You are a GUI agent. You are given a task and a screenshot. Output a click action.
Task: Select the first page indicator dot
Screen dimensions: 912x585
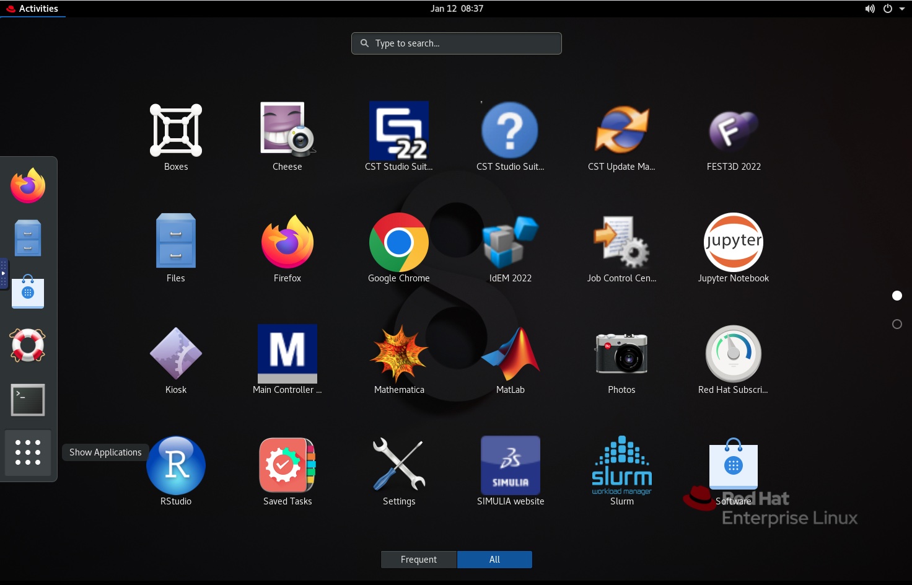tap(897, 296)
